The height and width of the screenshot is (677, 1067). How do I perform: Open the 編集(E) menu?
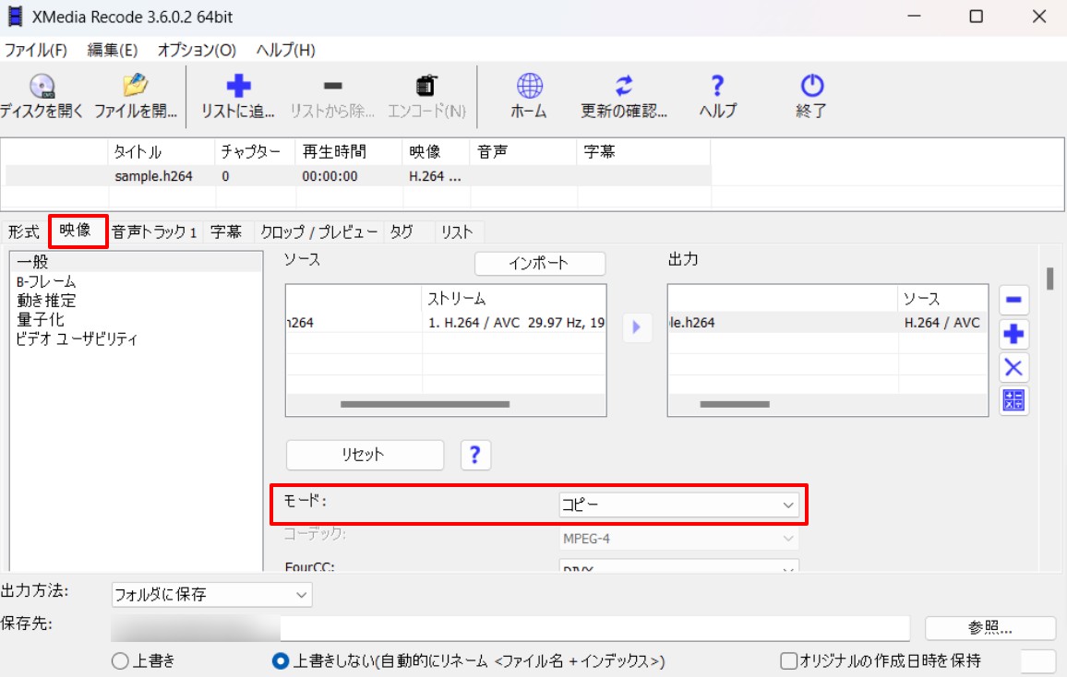[x=113, y=51]
